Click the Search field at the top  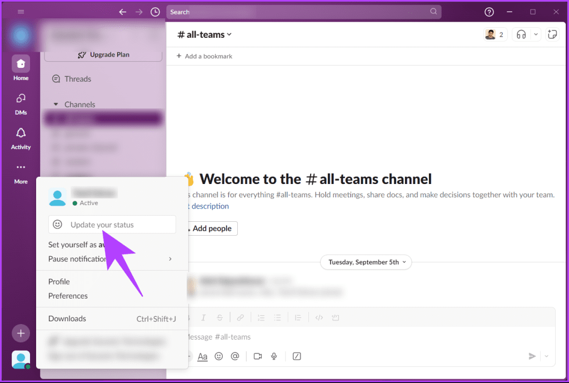coord(303,11)
